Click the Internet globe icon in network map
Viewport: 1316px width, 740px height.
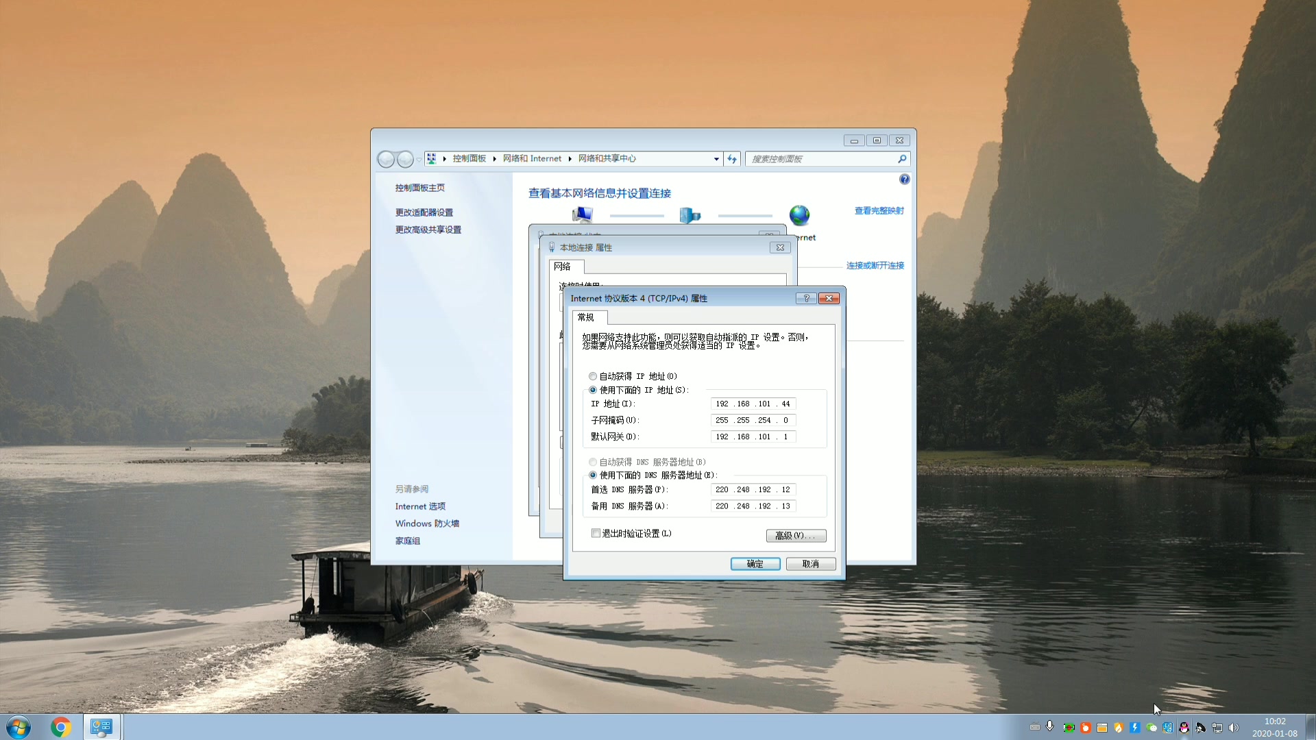coord(799,215)
